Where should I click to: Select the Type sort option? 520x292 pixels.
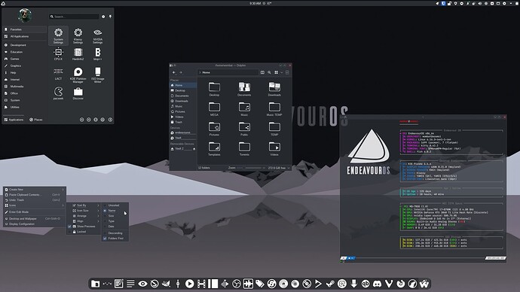coord(115,221)
